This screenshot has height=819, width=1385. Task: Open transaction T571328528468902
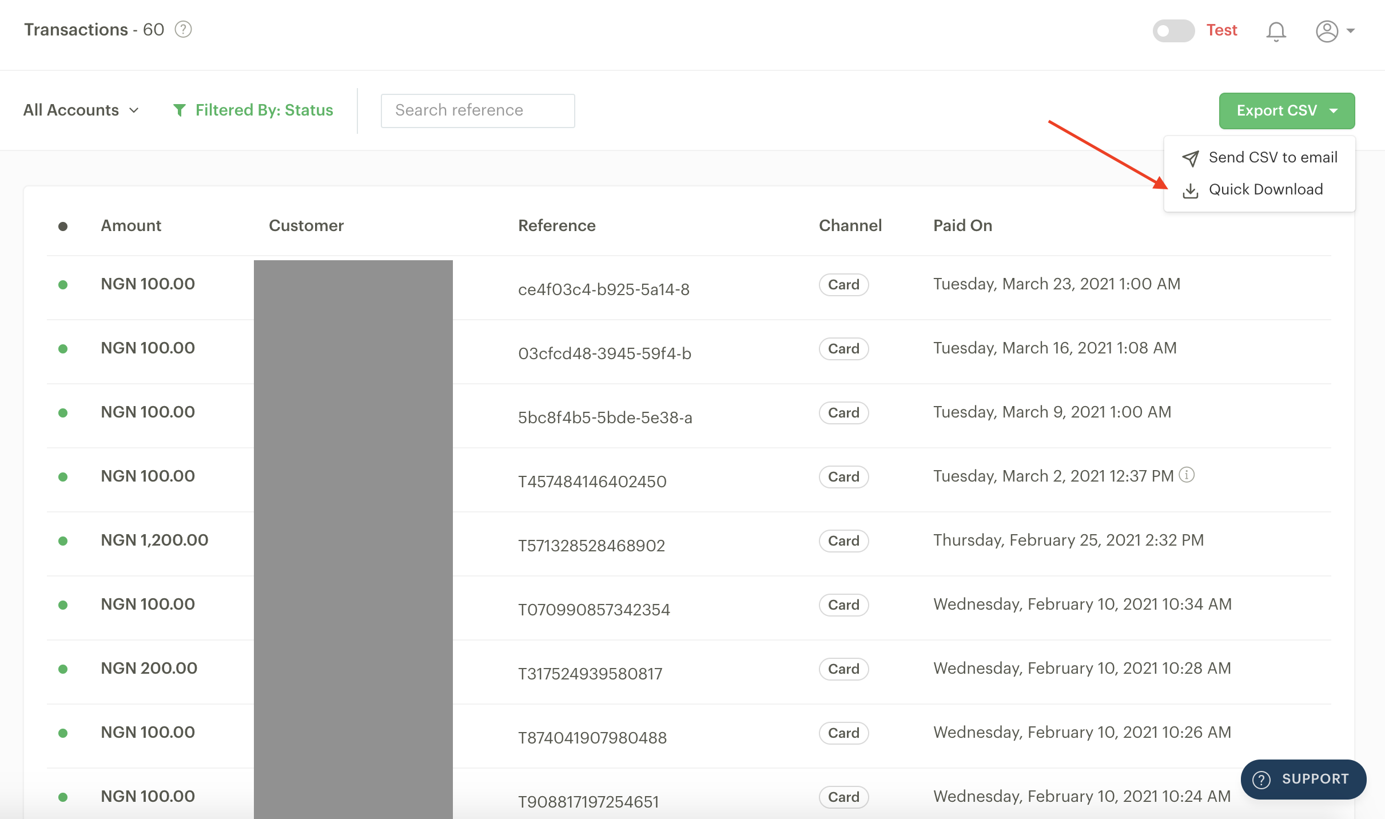[x=591, y=546]
